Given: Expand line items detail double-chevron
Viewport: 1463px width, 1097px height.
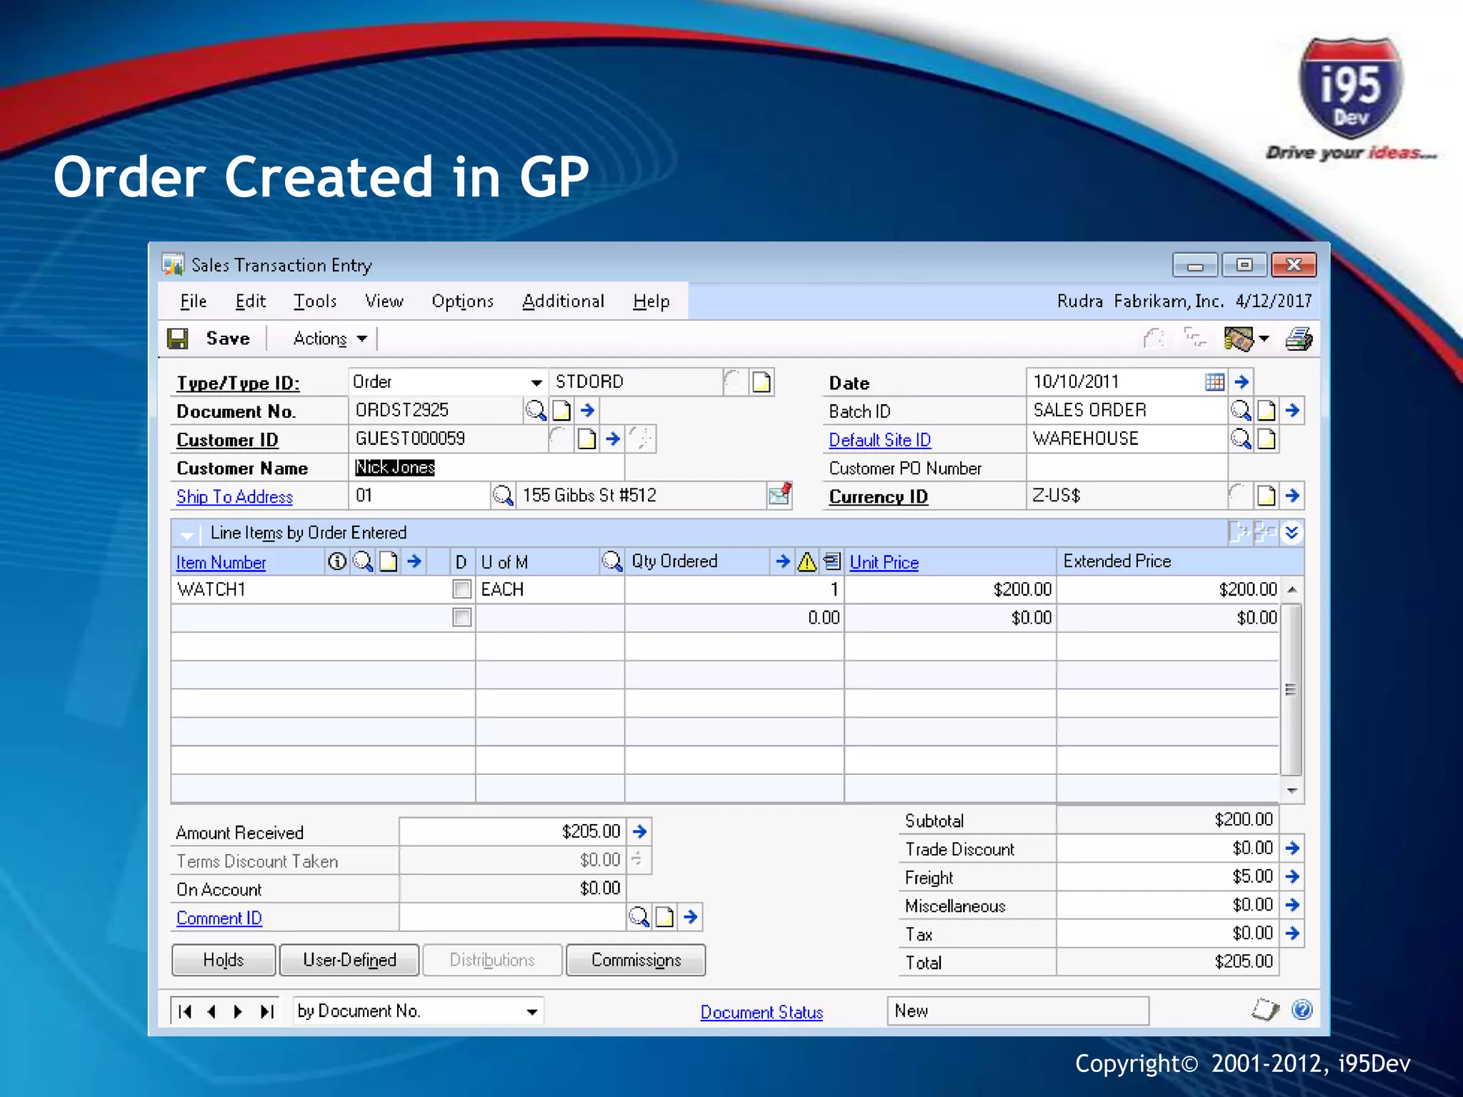Looking at the screenshot, I should point(1292,533).
